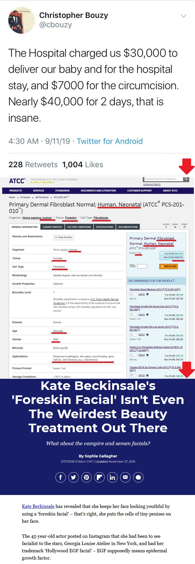Open the tweet options chevron menu
The height and width of the screenshot is (564, 195).
tap(183, 16)
